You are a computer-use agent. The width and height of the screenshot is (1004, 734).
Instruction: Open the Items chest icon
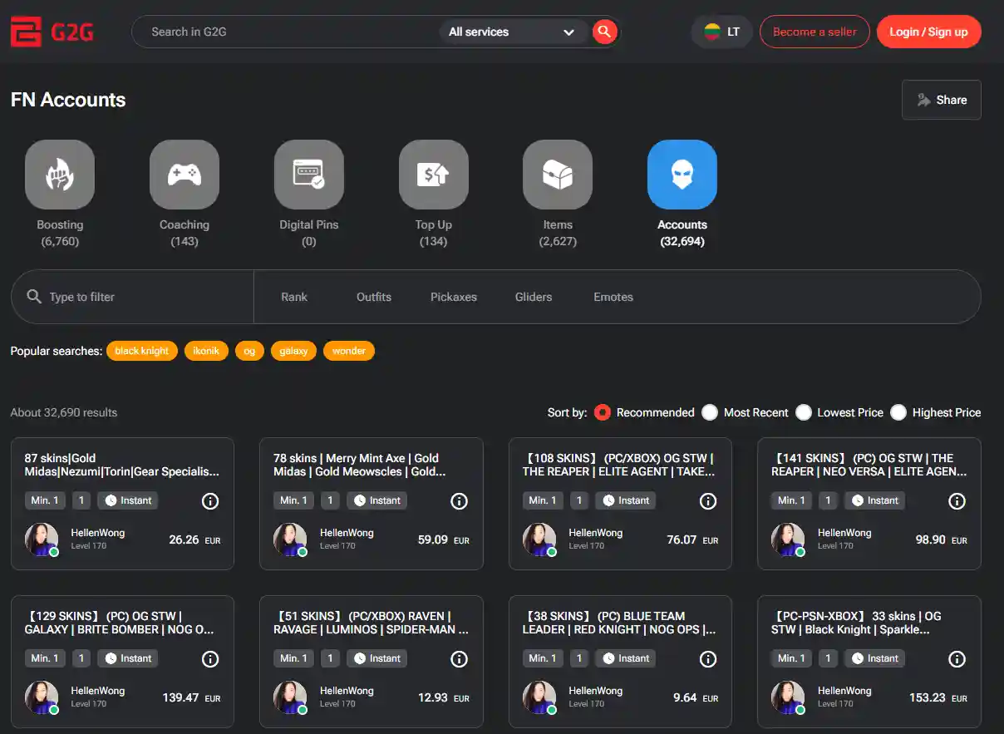tap(558, 175)
